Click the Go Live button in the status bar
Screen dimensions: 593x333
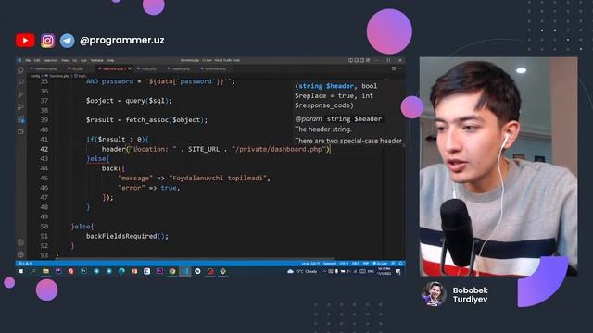click(380, 263)
